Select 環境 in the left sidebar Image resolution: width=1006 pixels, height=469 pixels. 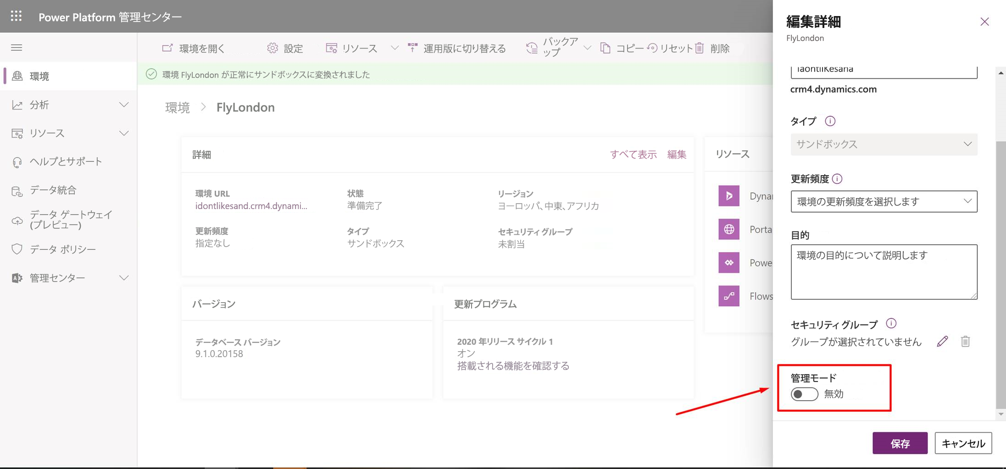click(39, 76)
